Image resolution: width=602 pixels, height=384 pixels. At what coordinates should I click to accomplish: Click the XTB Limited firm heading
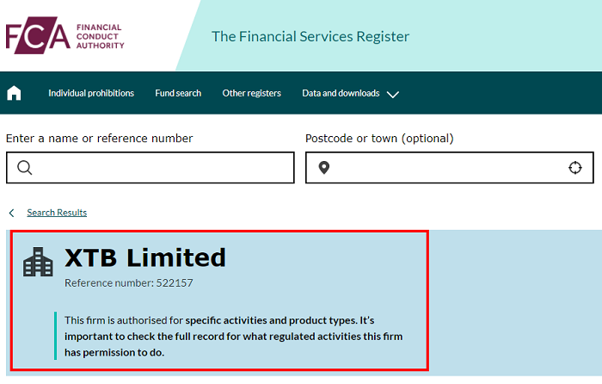[145, 257]
